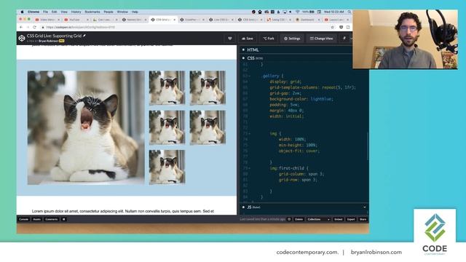
Task: Open Bryan Robinson author profile link
Action: pyautogui.click(x=48, y=41)
